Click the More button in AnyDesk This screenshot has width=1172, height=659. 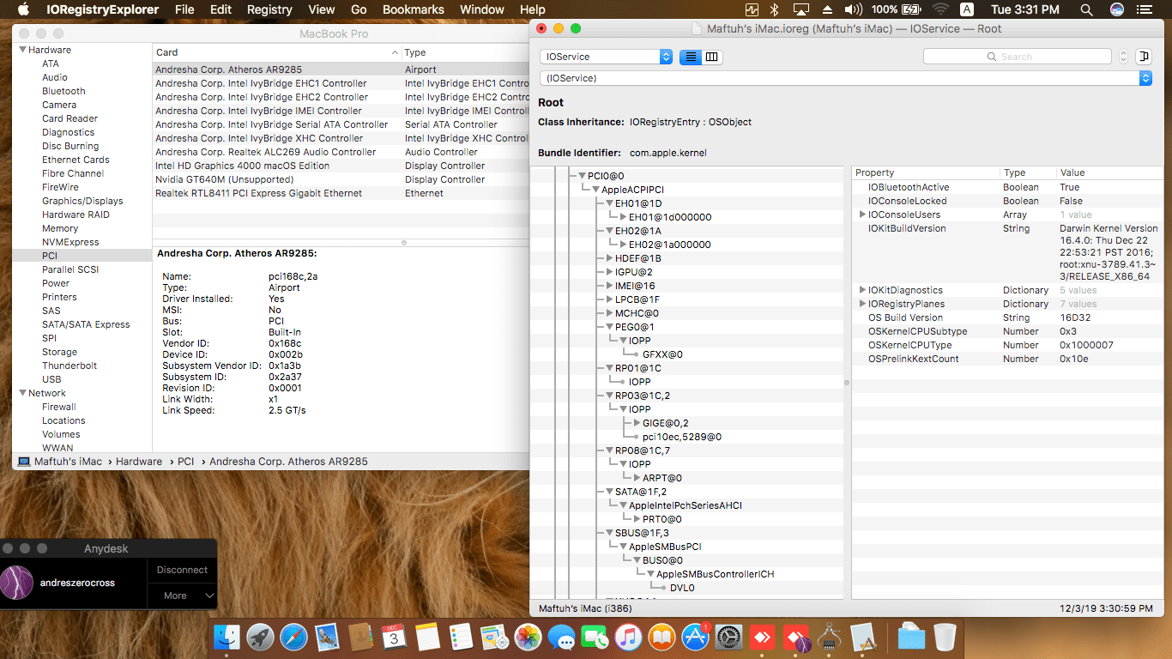(176, 595)
